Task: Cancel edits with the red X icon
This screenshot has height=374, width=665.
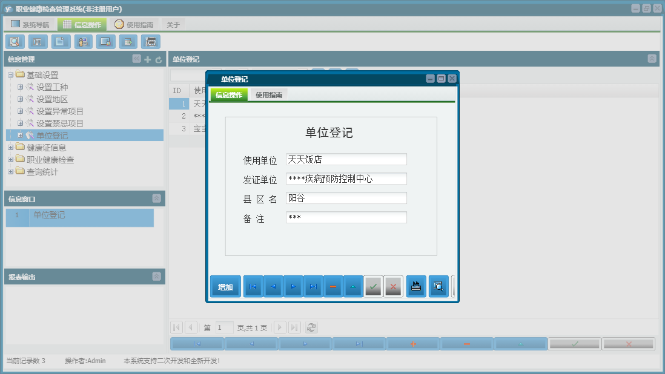Action: (393, 286)
